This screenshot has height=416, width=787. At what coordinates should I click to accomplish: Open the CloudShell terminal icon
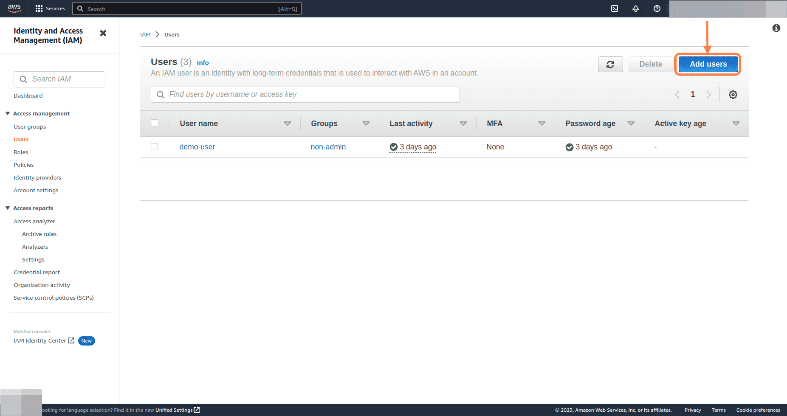(615, 8)
